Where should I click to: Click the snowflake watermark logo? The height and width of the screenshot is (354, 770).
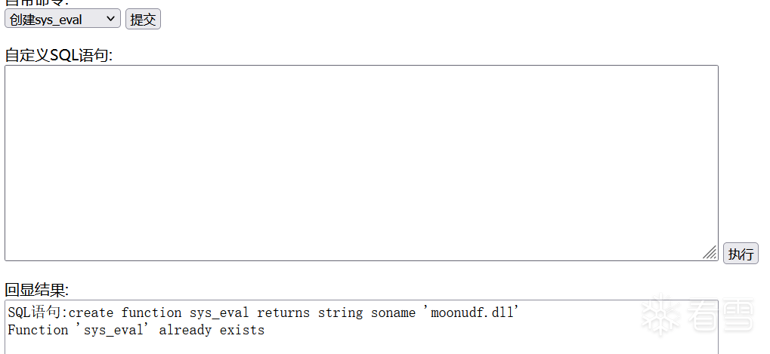tap(657, 312)
